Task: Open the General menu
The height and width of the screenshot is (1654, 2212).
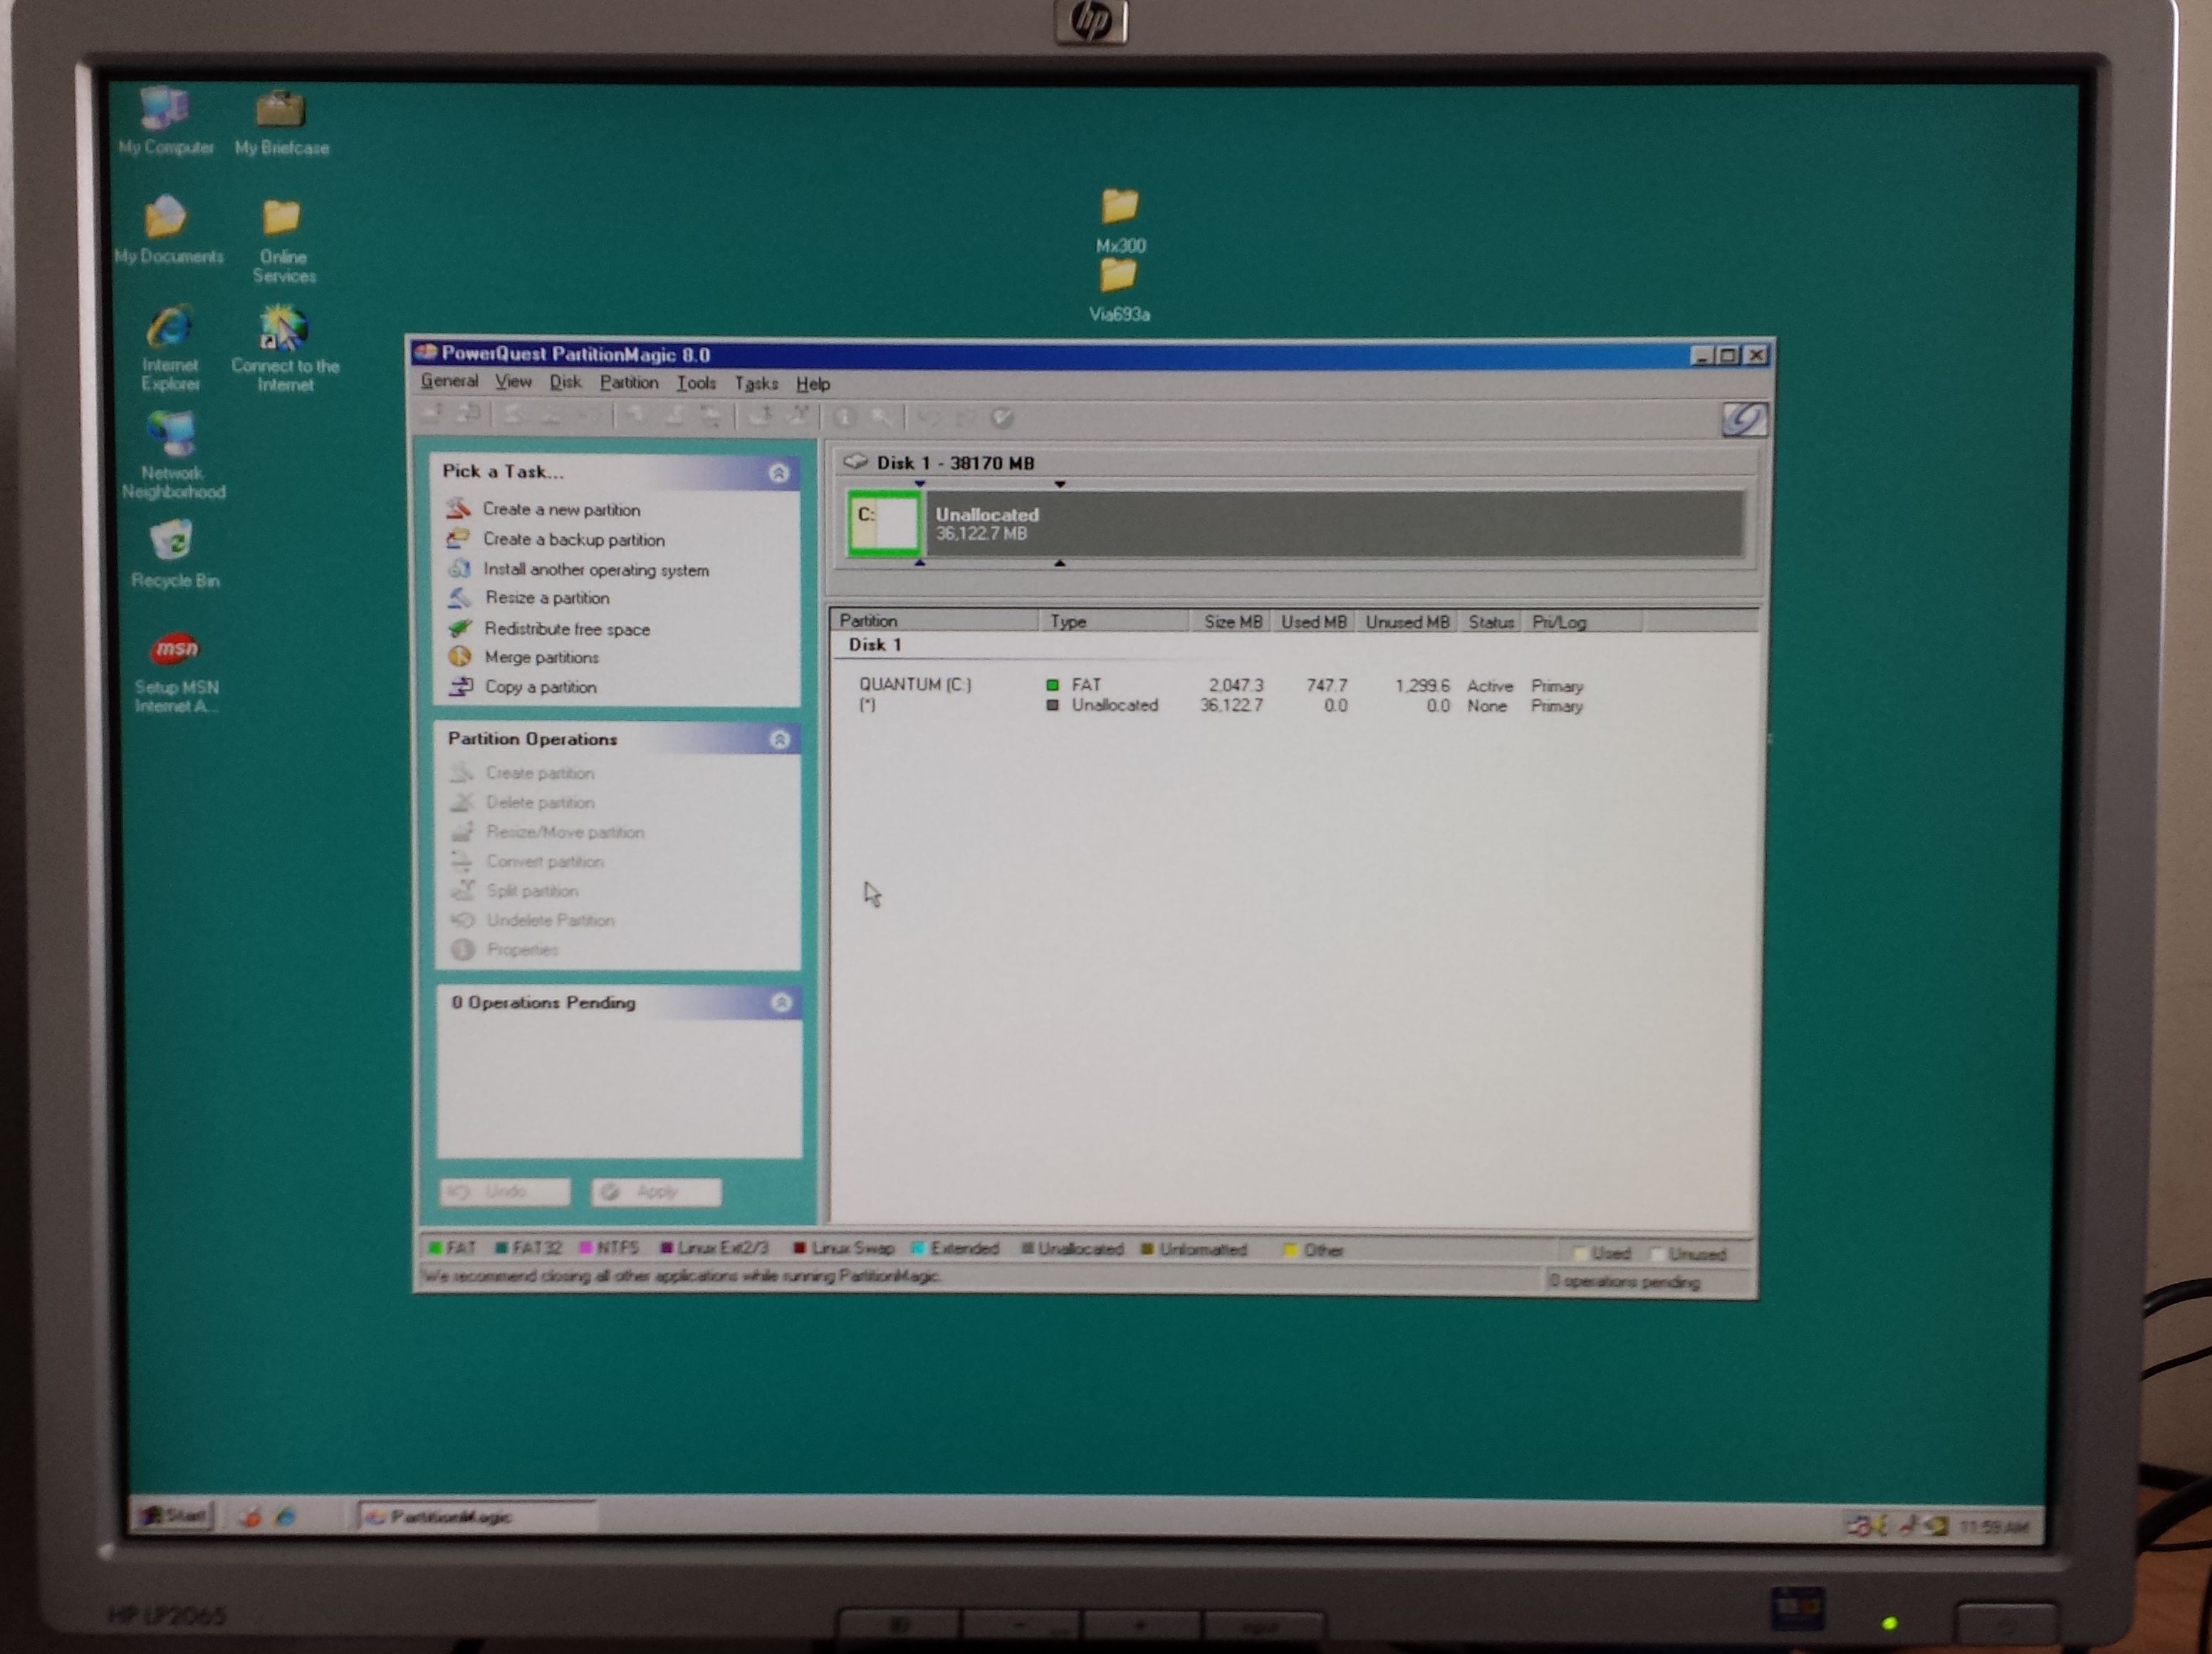Action: 449,381
